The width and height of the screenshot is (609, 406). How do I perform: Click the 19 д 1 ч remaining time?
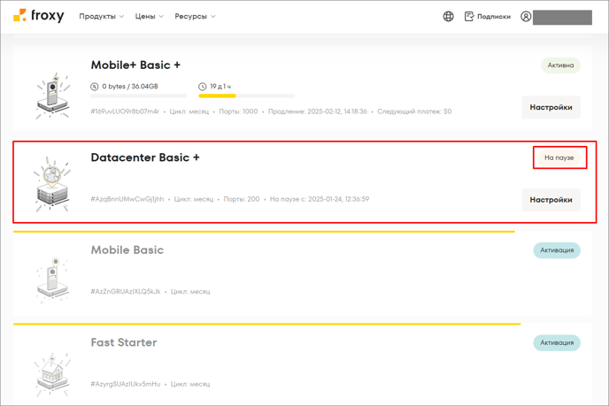[220, 86]
